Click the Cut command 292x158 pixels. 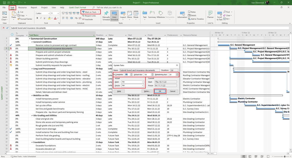[20, 12]
